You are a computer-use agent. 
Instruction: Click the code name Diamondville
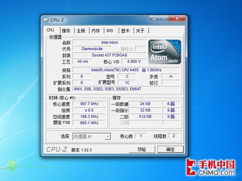92,49
